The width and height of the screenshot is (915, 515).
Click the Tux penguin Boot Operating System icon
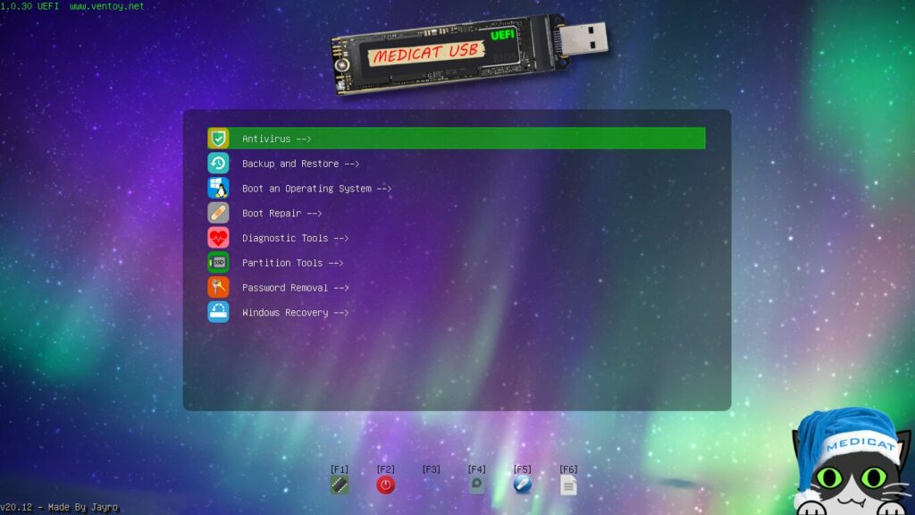217,188
